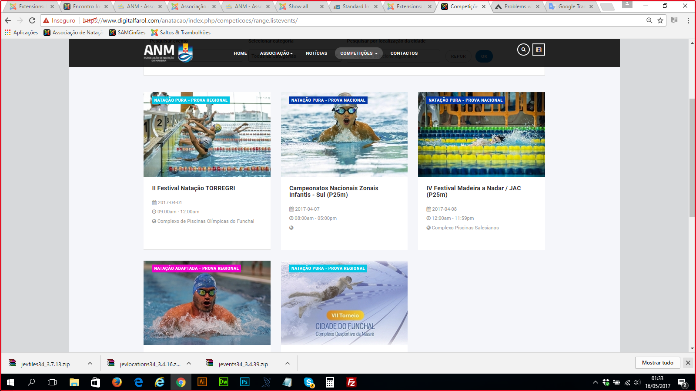The height and width of the screenshot is (391, 696).
Task: Close the downloads bar
Action: [688, 363]
